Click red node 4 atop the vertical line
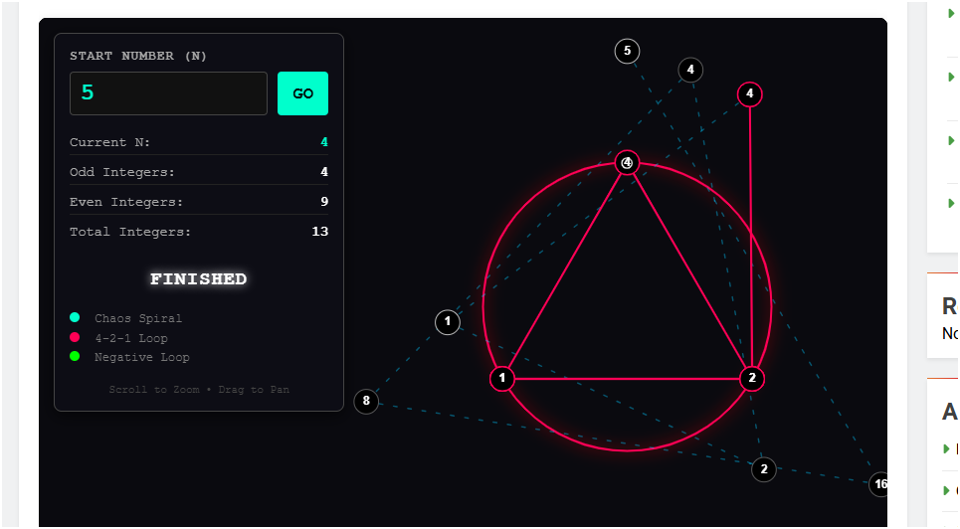Viewport: 960px width, 529px height. [750, 93]
